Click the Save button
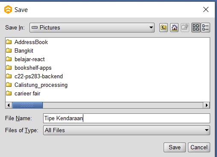The height and width of the screenshot is (157, 217). click(x=175, y=147)
